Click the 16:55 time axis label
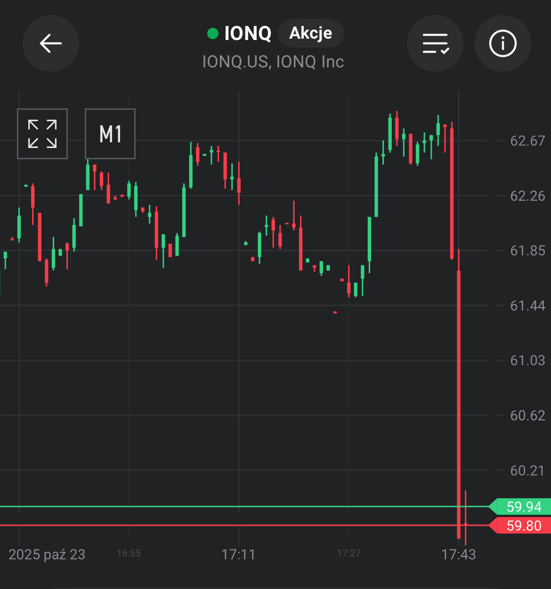551x589 pixels. tap(129, 553)
